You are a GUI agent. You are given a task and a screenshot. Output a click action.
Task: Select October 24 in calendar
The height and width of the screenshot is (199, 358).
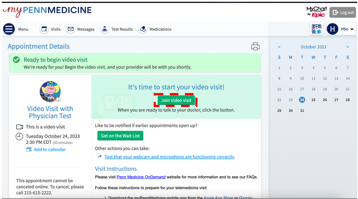tap(302, 100)
